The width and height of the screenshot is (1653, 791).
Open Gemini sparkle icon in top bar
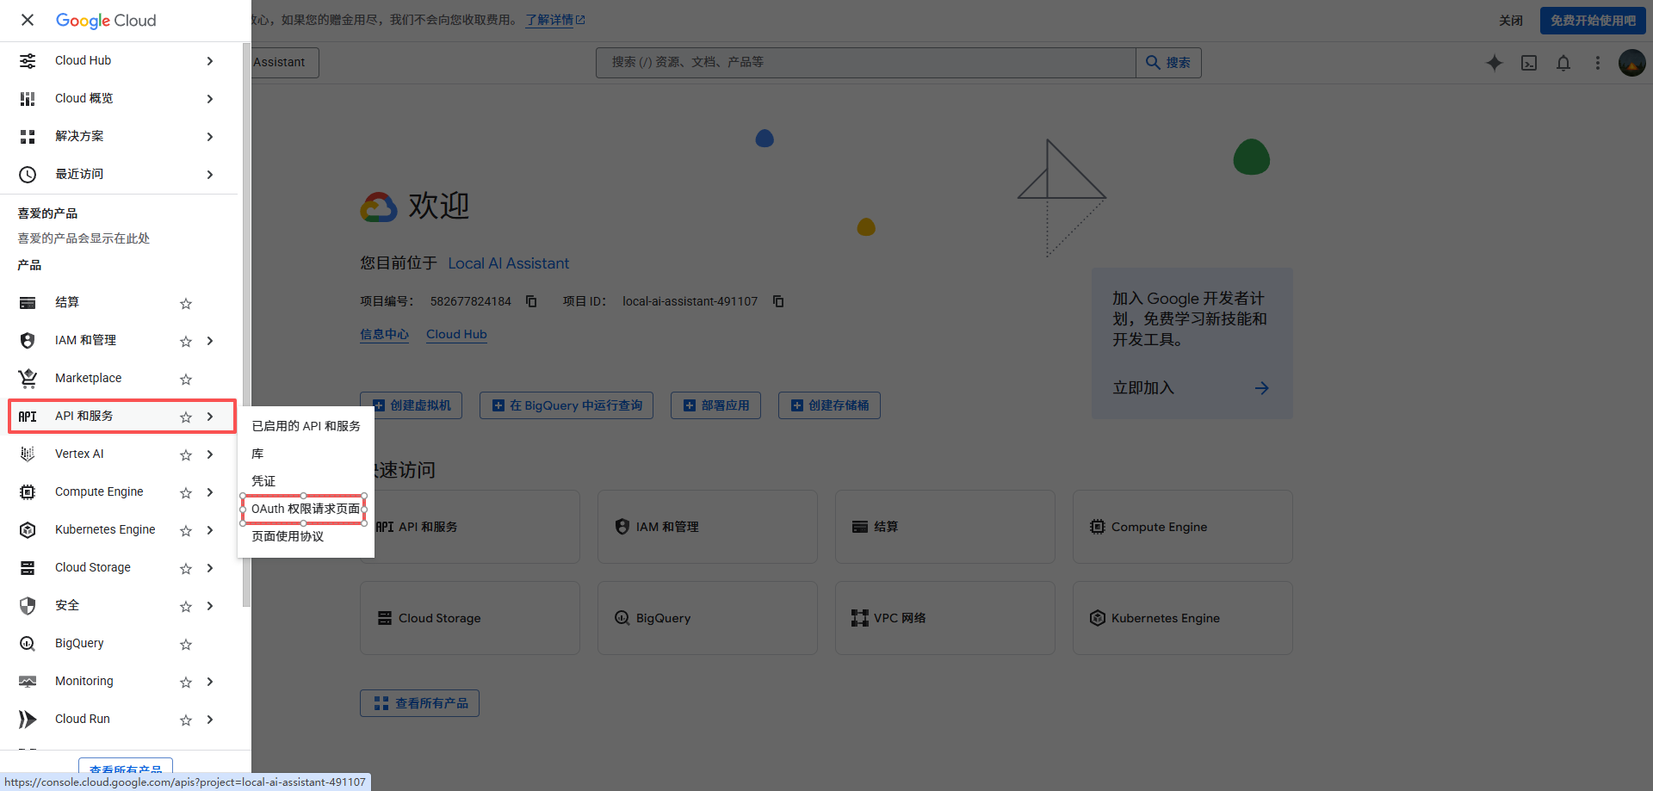pyautogui.click(x=1495, y=63)
